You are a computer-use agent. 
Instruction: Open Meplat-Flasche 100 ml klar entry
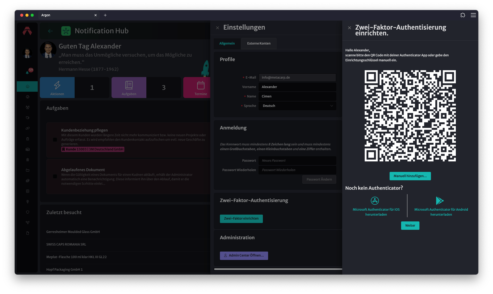76,257
